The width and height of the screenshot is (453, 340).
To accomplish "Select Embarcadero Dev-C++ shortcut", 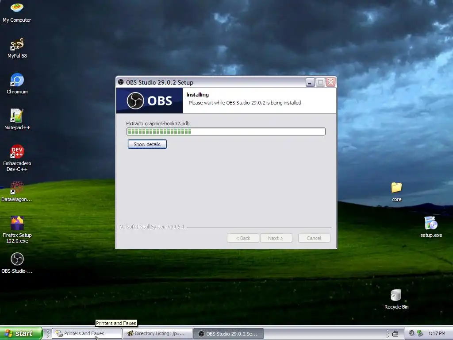I will click(17, 158).
